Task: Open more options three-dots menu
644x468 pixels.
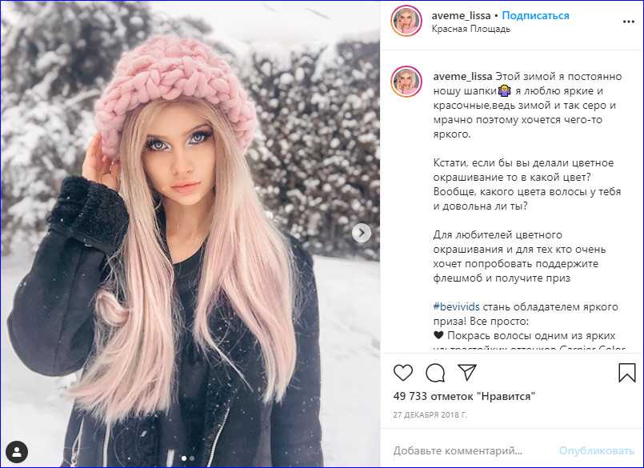Action: click(x=628, y=22)
